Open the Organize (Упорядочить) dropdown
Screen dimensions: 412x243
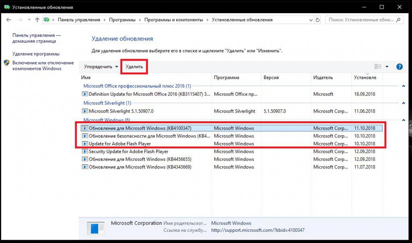coord(101,67)
